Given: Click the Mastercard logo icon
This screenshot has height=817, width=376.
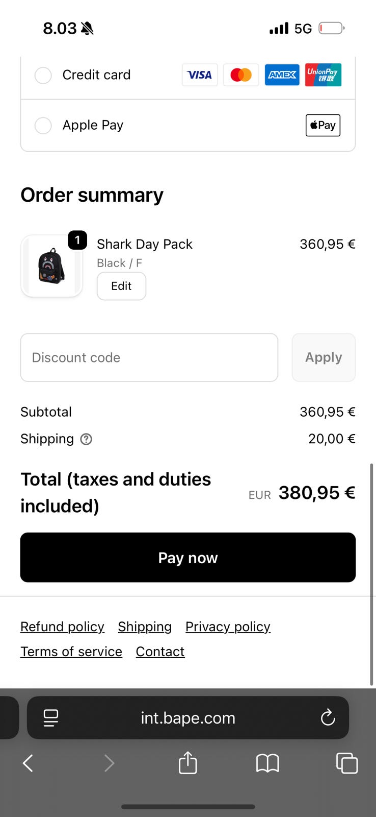Looking at the screenshot, I should (x=241, y=75).
